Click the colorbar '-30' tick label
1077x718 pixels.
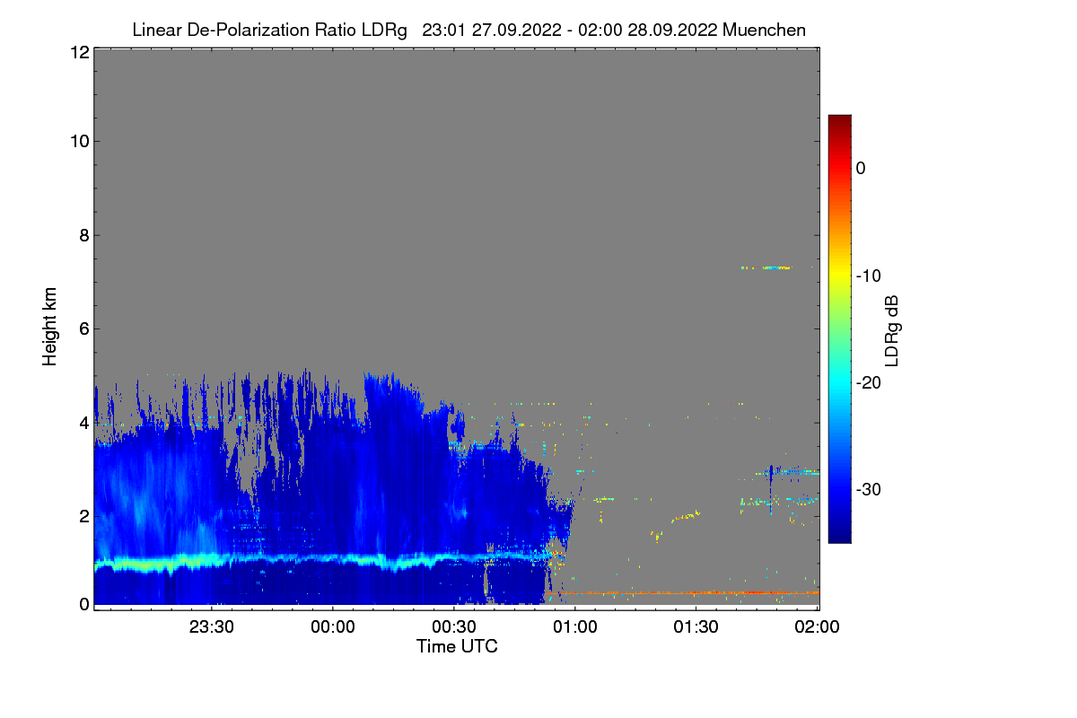[x=869, y=489]
